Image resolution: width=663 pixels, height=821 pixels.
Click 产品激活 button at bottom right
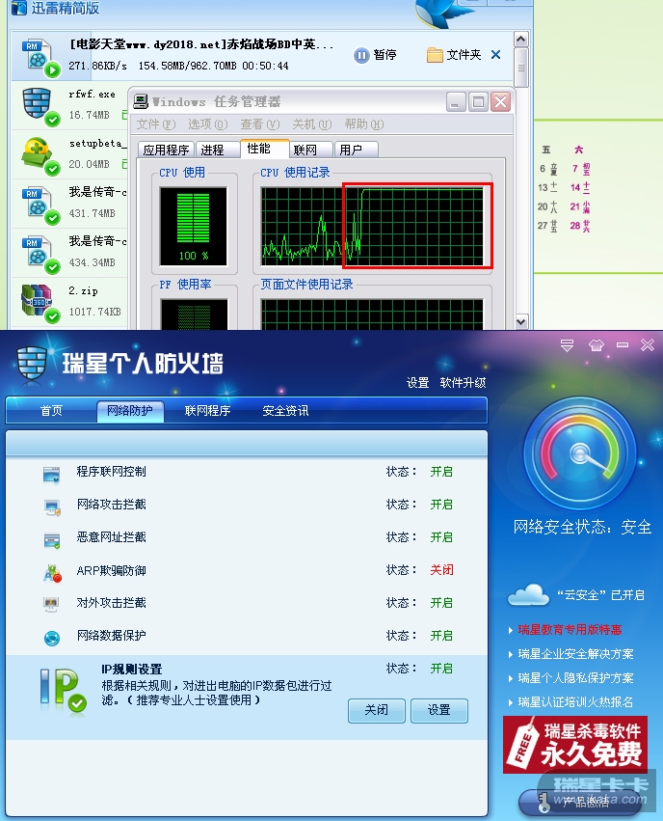(x=579, y=802)
